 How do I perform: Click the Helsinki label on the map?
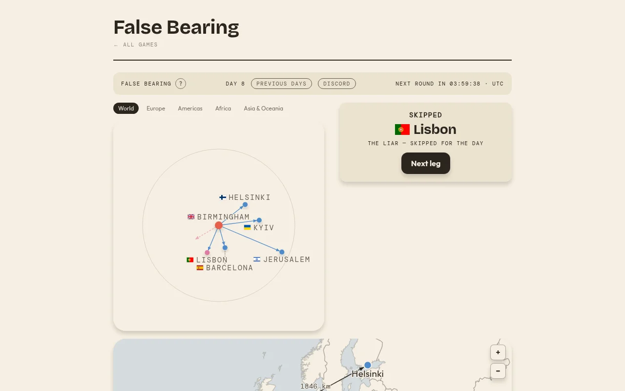point(368,374)
